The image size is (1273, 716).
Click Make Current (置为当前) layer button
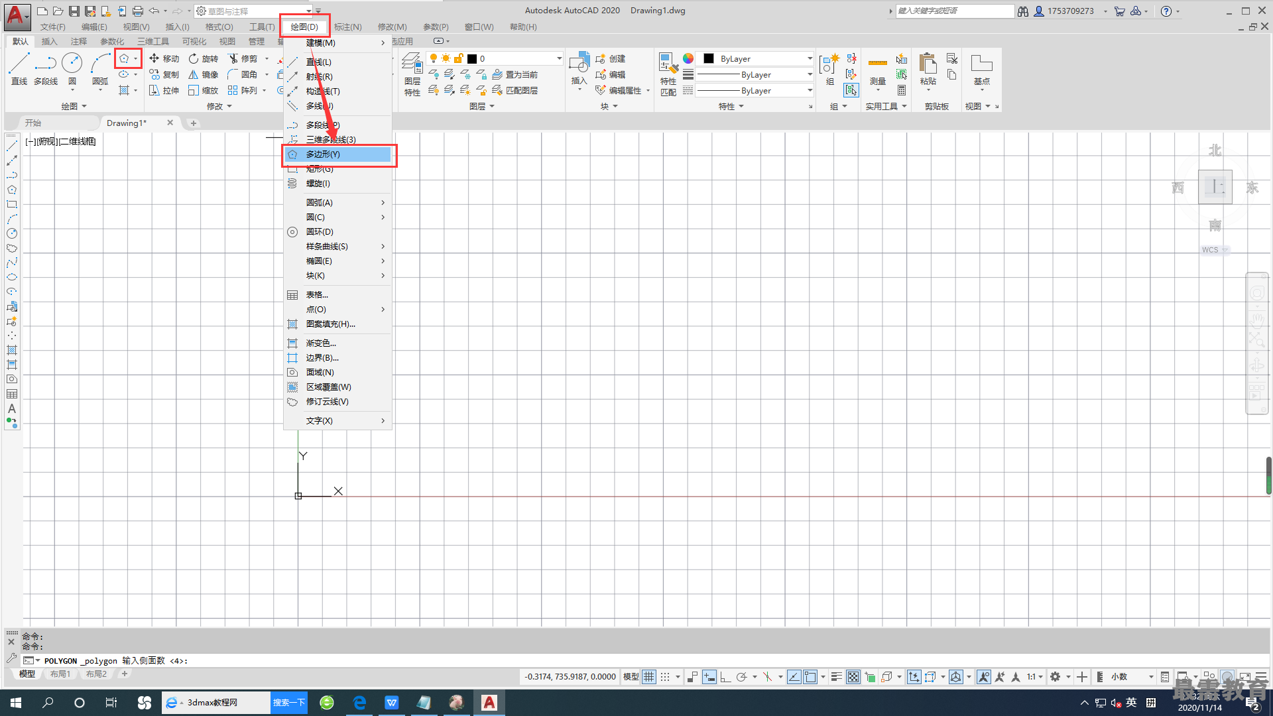point(515,74)
